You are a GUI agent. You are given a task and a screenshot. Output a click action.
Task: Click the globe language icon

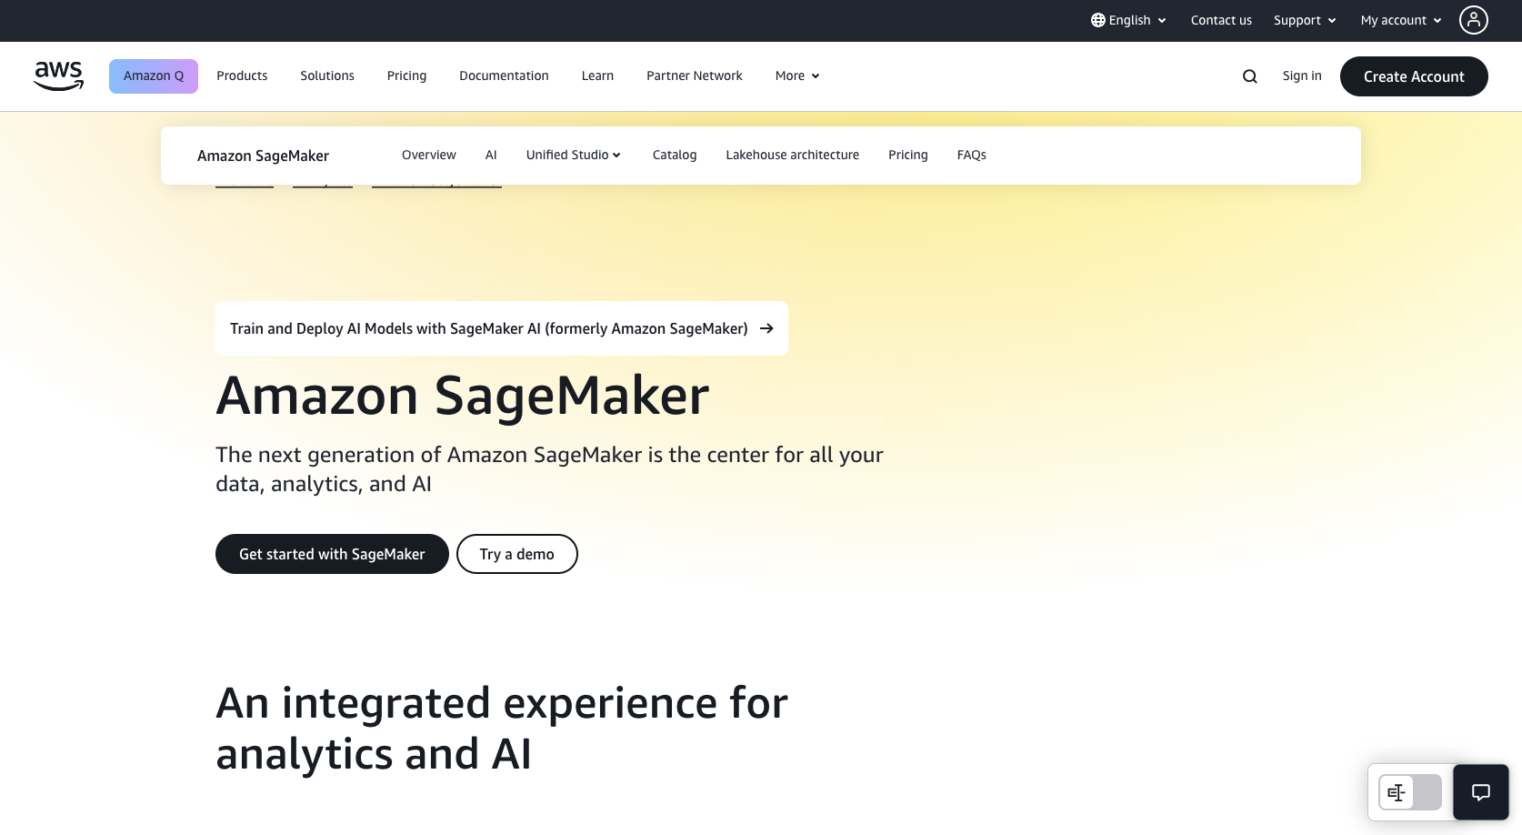(1098, 20)
